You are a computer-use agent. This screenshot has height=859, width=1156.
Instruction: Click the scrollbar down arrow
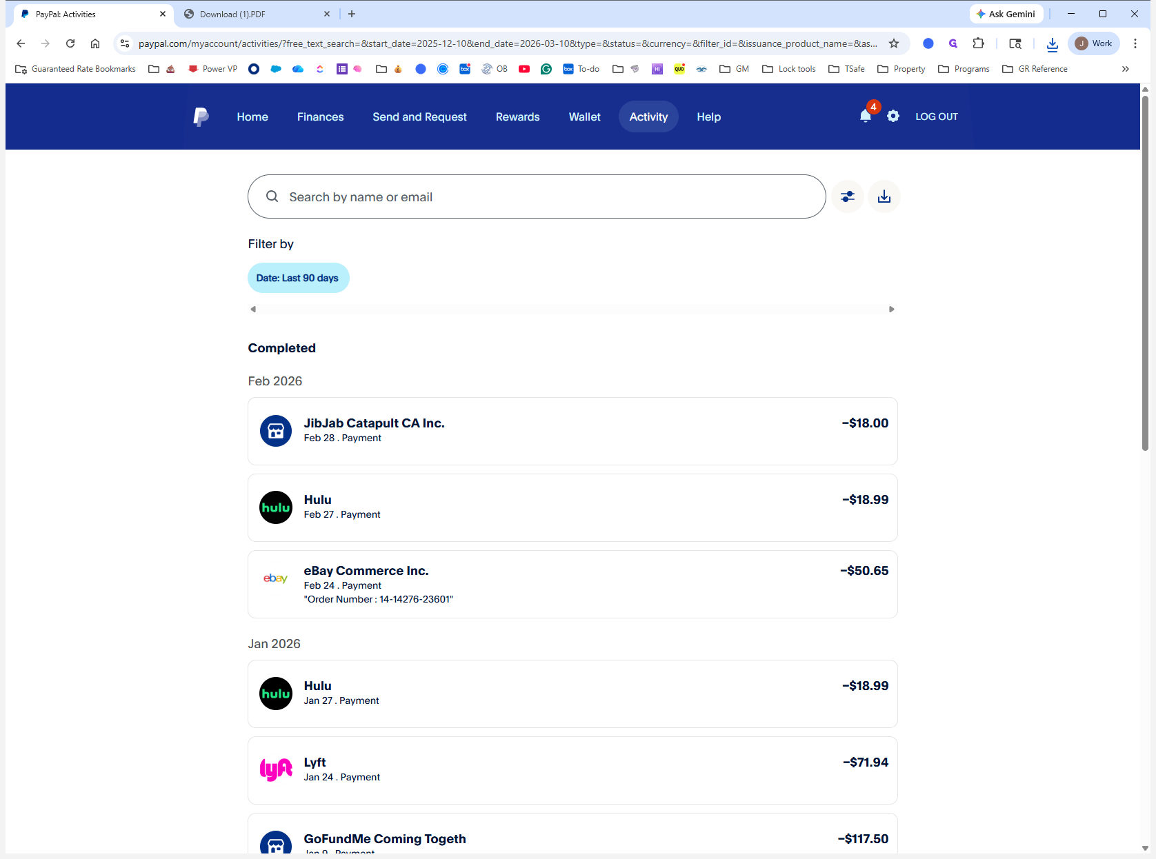[1145, 848]
